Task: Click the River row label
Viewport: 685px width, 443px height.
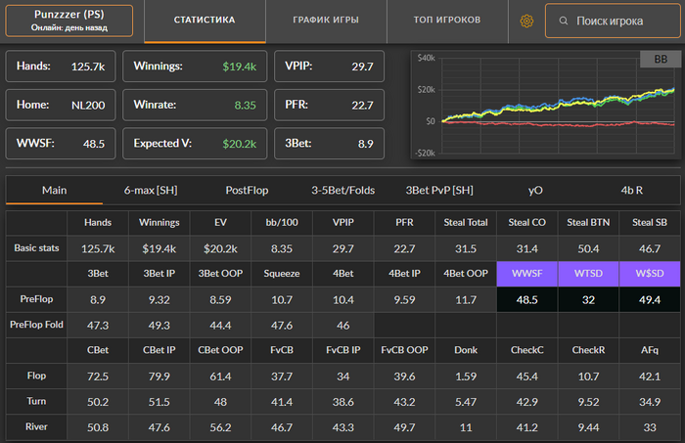Action: 36,426
